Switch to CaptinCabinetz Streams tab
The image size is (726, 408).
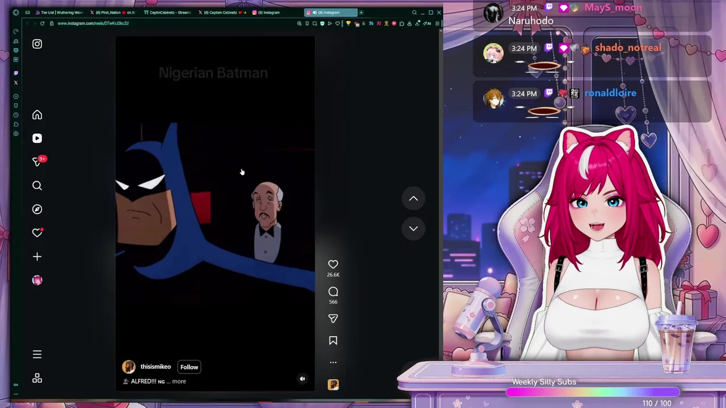[x=169, y=12]
